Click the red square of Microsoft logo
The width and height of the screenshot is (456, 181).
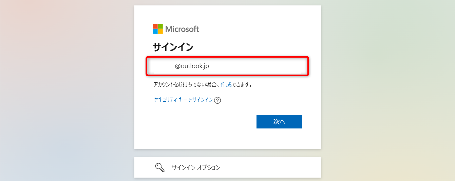pos(155,26)
